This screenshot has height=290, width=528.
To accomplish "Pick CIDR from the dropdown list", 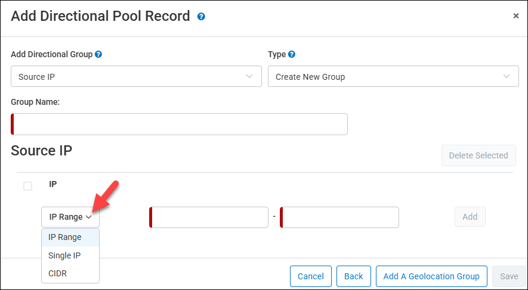I will (x=58, y=273).
